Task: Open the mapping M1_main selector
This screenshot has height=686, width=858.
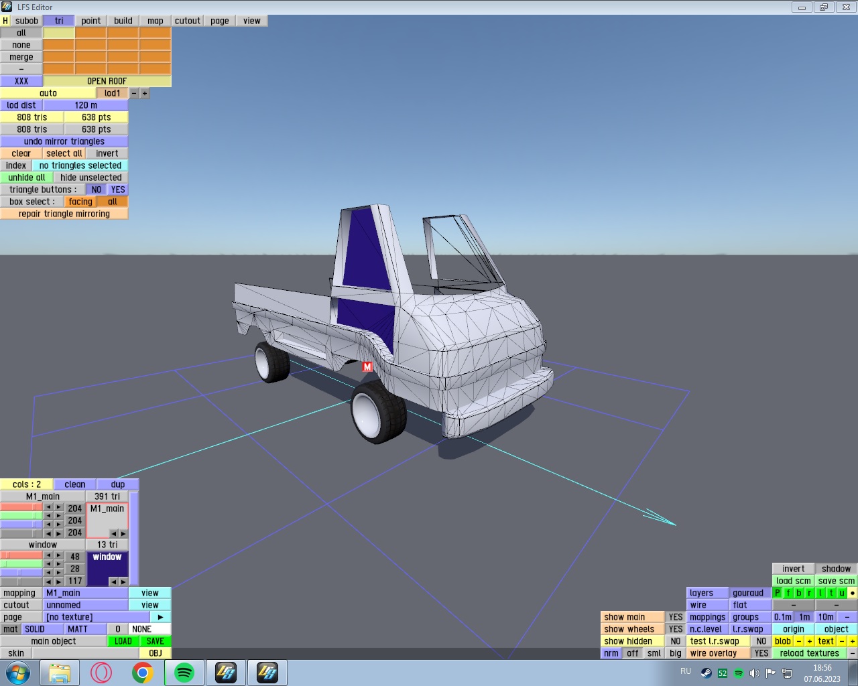Action: coord(86,593)
